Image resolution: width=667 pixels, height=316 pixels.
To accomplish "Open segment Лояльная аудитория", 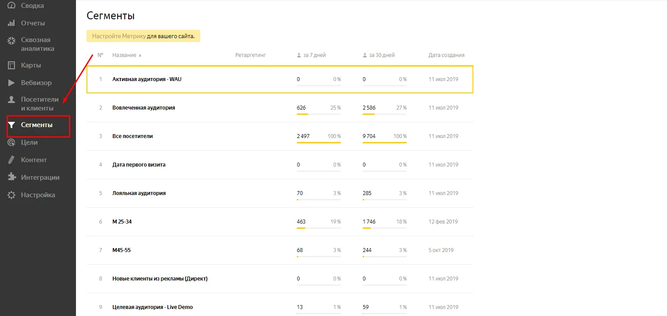I will (139, 193).
